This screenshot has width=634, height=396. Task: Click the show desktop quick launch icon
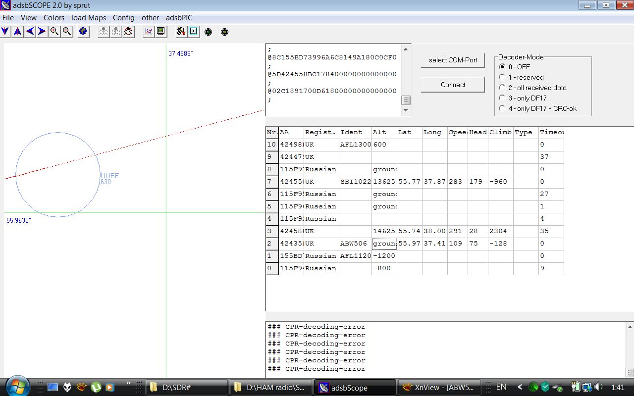(53, 387)
